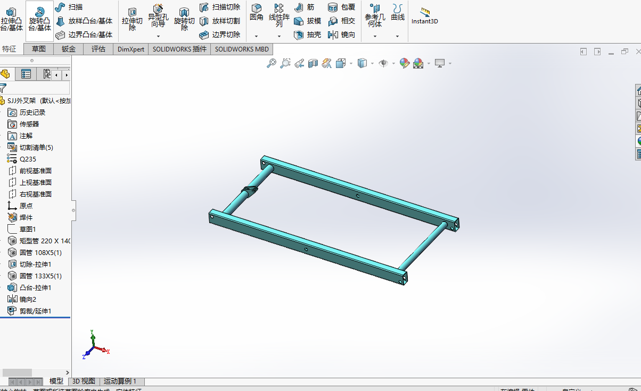This screenshot has width=641, height=391.
Task: Click the Previous View icon
Action: [299, 63]
